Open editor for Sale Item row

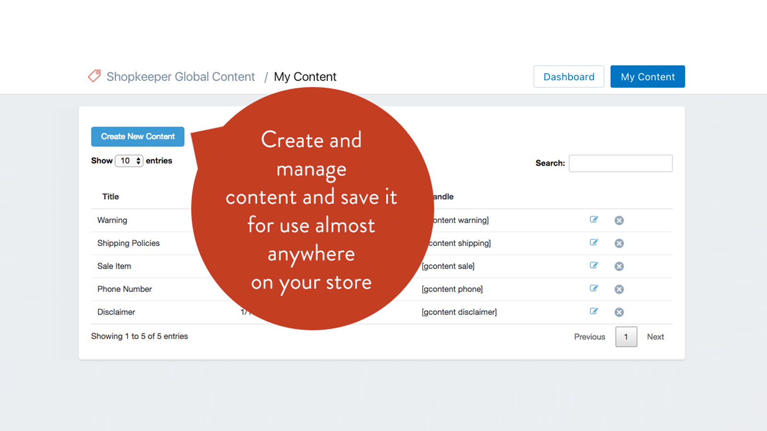click(593, 266)
